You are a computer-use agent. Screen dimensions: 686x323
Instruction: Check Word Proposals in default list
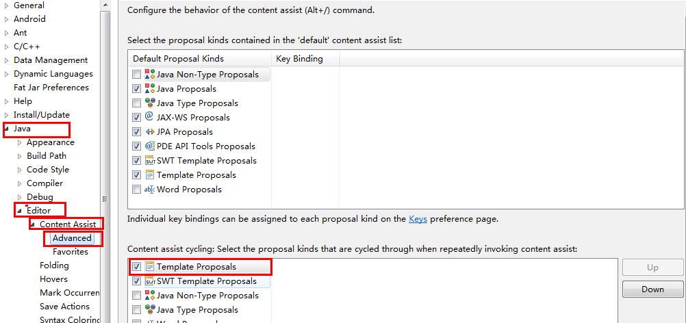point(137,189)
